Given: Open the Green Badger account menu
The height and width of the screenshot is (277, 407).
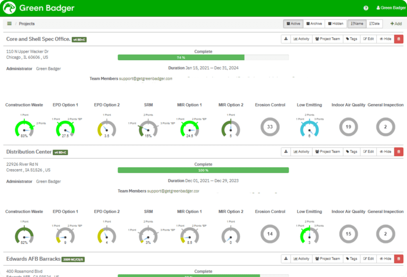Looking at the screenshot, I should coord(391,8).
